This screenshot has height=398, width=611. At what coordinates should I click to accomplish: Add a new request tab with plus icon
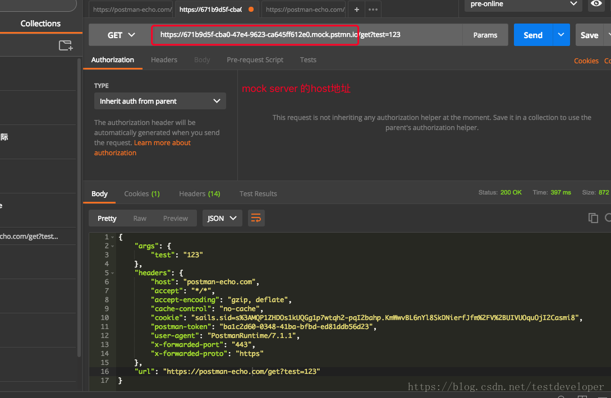[356, 10]
